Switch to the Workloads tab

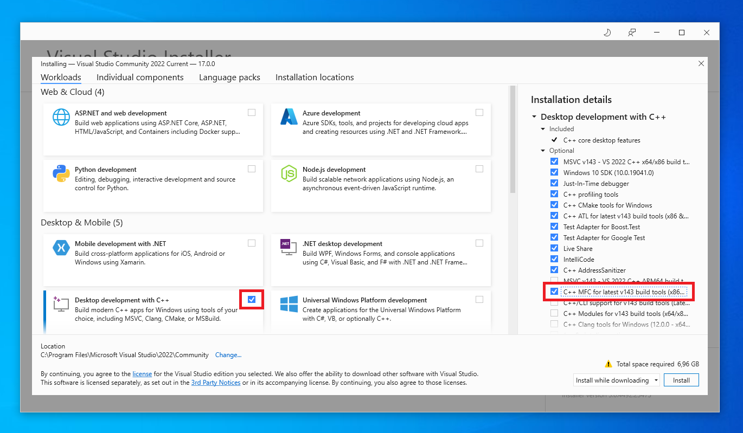coord(61,77)
